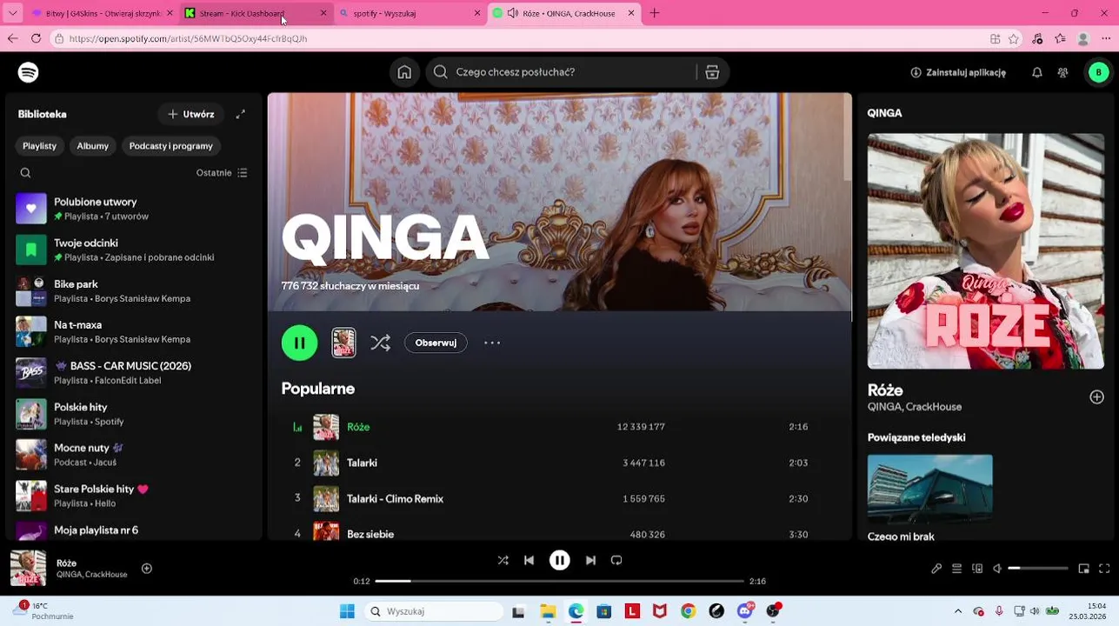Open connect to a device
1119x626 pixels.
977,569
